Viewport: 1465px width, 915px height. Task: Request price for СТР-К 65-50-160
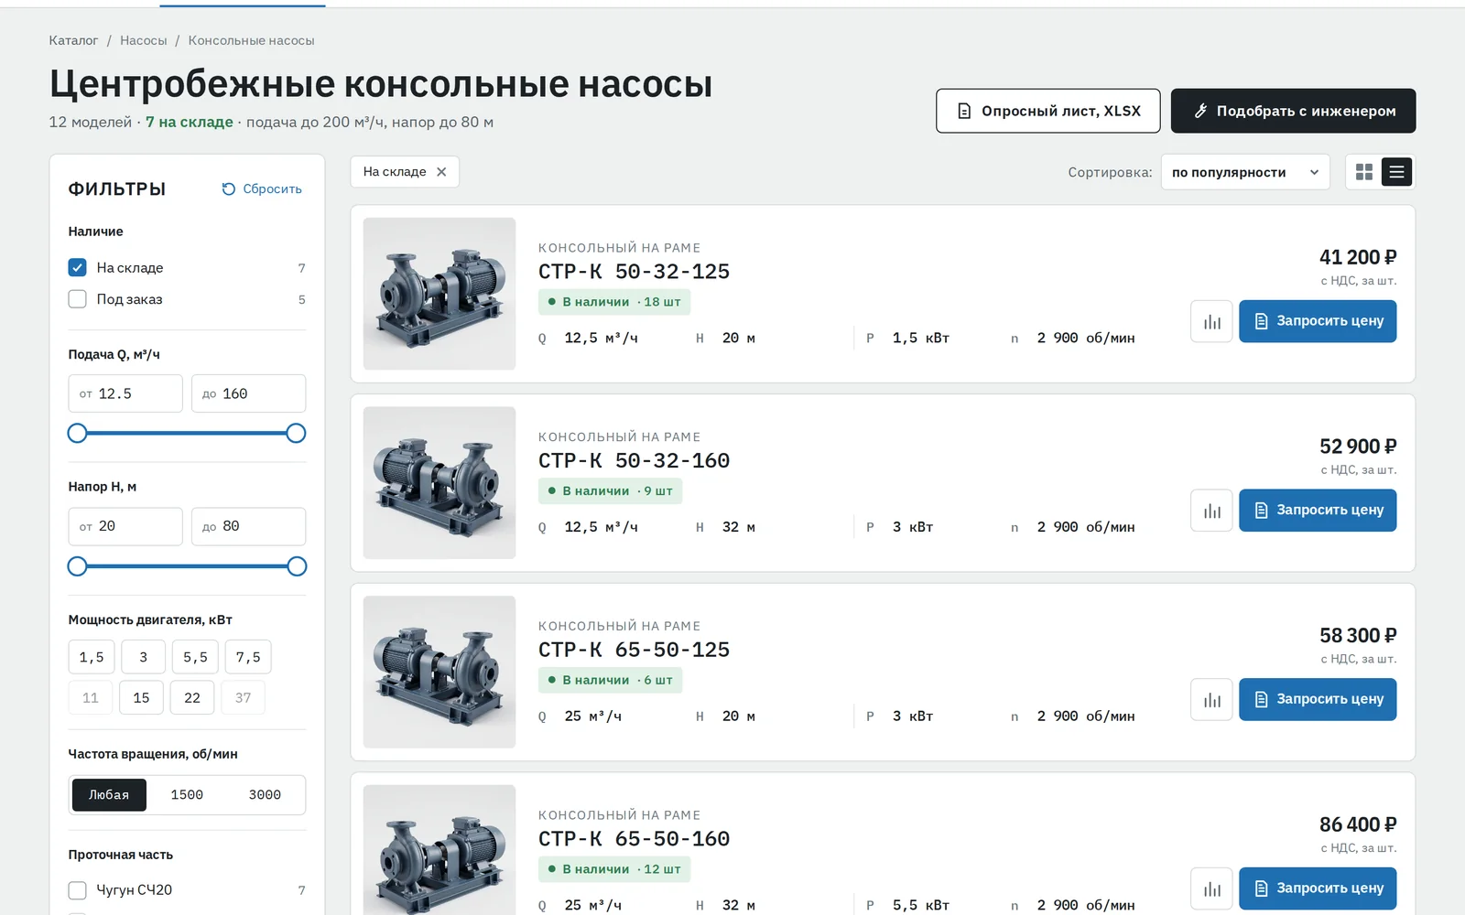pos(1318,888)
